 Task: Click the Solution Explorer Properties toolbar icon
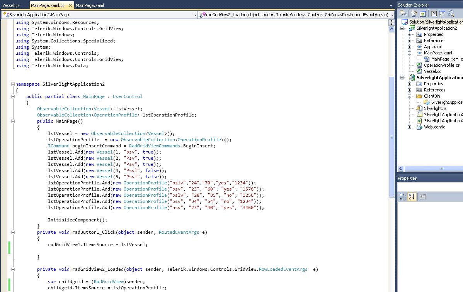click(x=403, y=14)
